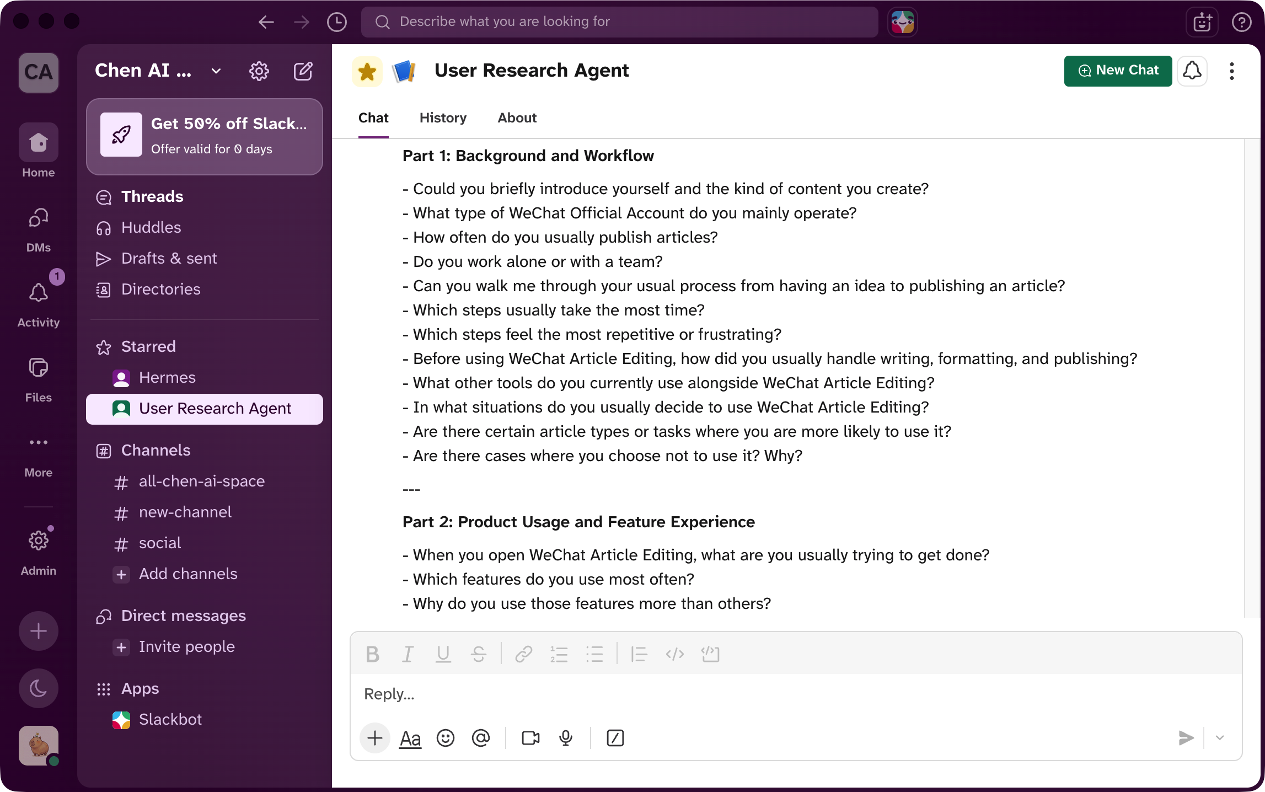Switch to the Chat tab
This screenshot has width=1265, height=792.
373,118
